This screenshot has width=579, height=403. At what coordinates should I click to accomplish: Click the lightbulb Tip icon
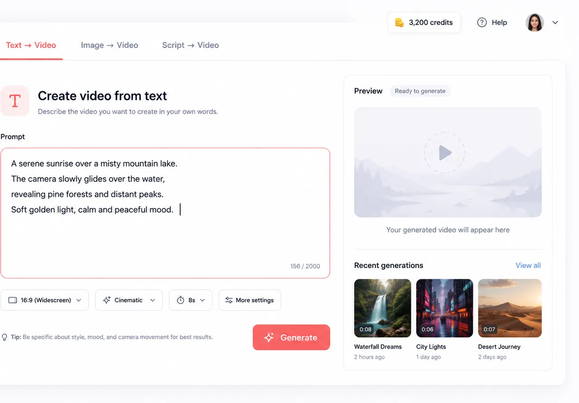pyautogui.click(x=5, y=337)
